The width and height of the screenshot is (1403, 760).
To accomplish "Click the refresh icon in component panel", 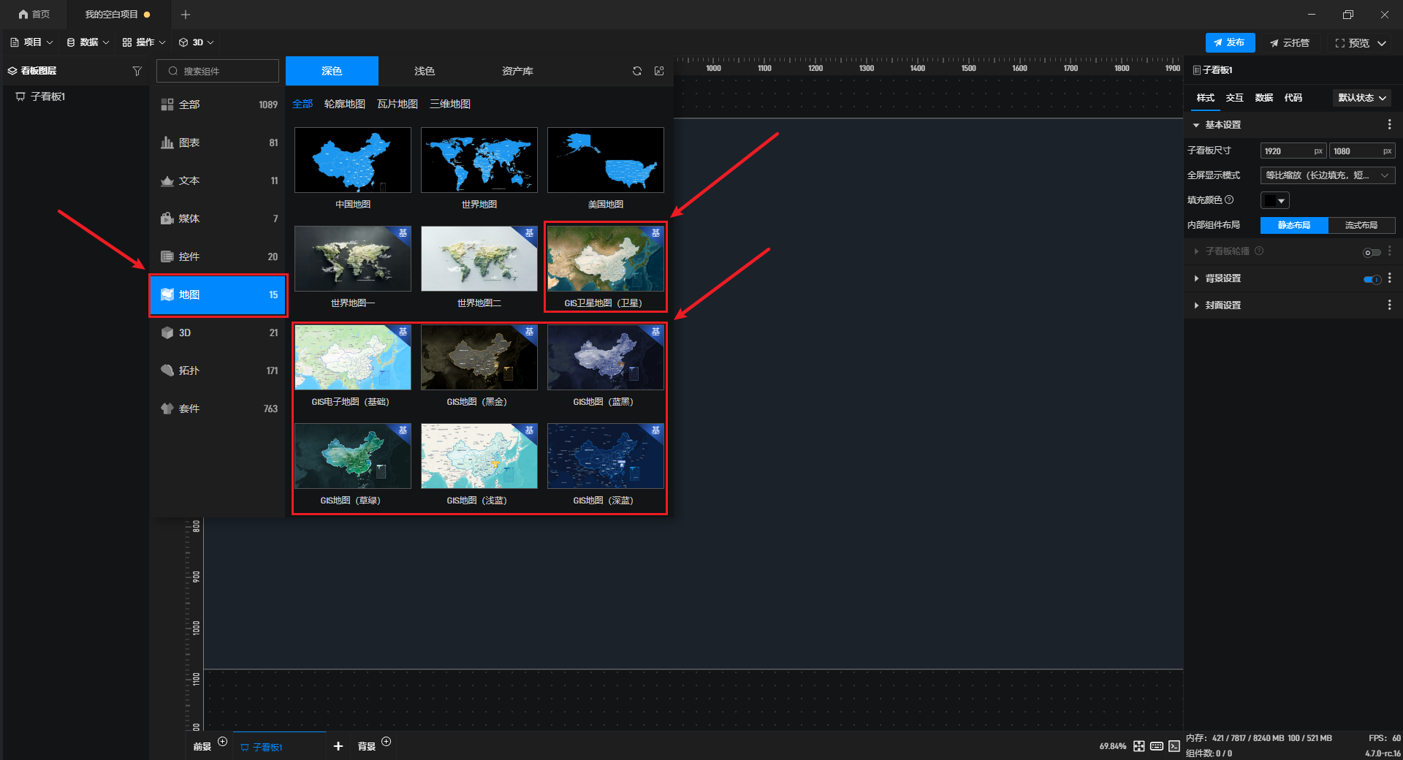I will click(637, 71).
